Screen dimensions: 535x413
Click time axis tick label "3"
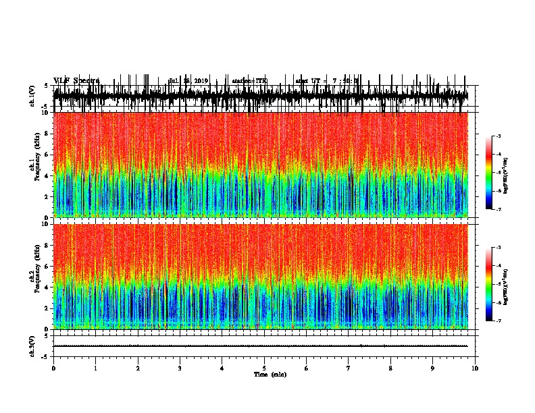coord(180,368)
